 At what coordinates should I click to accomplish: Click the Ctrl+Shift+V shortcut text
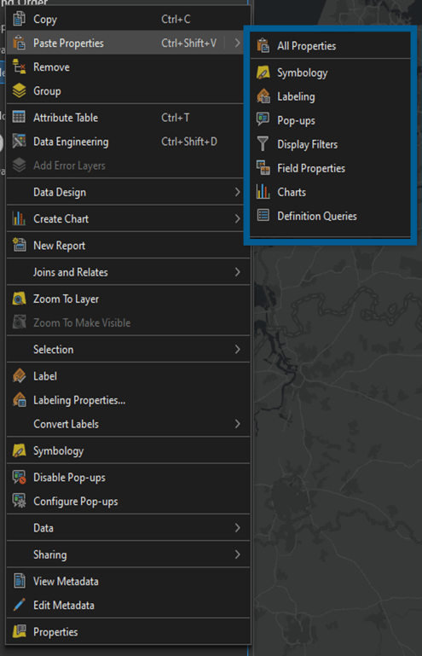[x=189, y=44]
